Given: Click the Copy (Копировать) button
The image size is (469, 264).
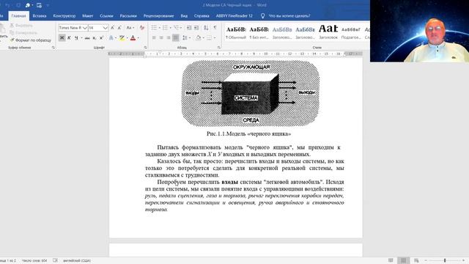Looking at the screenshot, I should pyautogui.click(x=23, y=32).
